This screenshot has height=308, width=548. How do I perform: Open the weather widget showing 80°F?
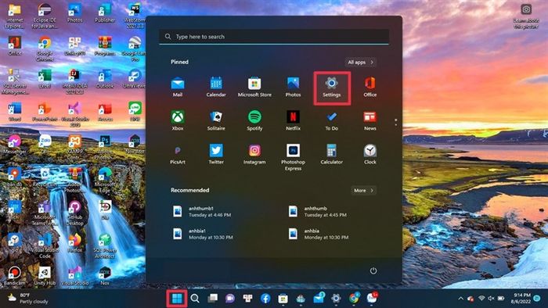28,299
